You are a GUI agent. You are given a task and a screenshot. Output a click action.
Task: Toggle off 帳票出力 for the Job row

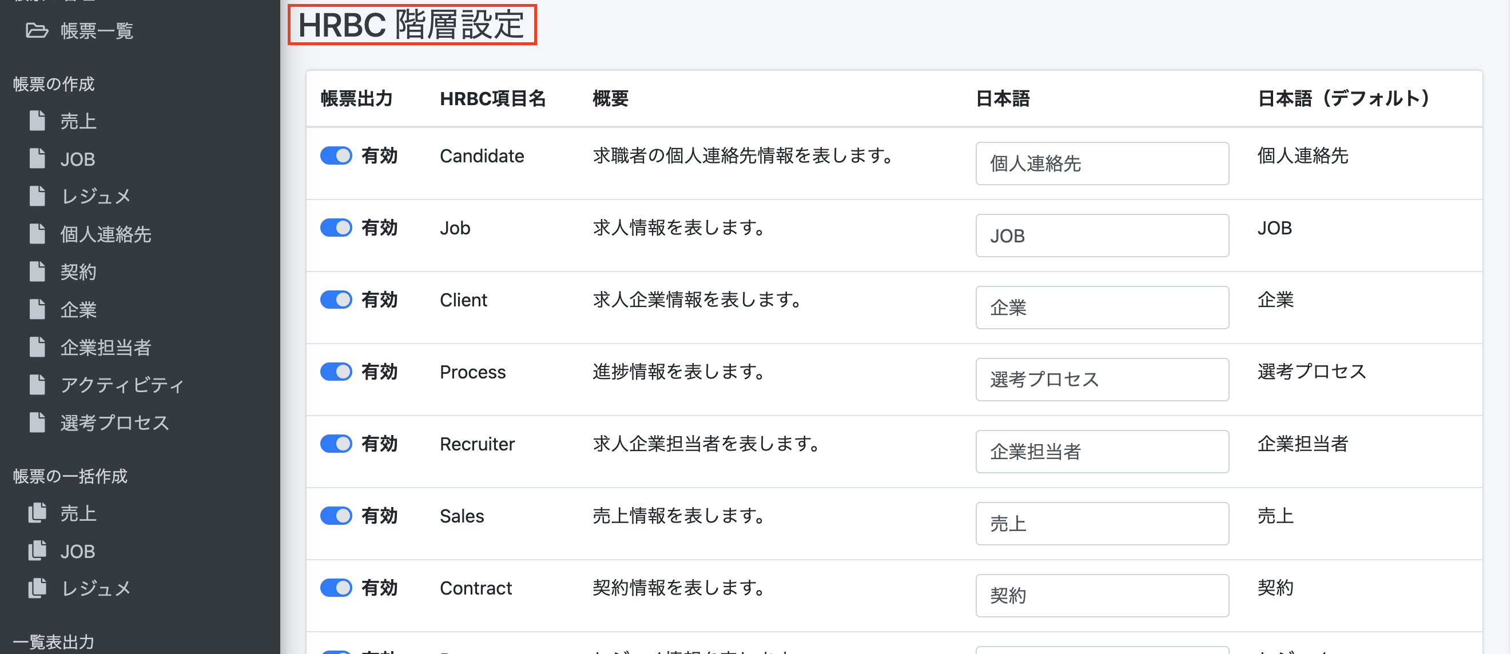coord(336,228)
